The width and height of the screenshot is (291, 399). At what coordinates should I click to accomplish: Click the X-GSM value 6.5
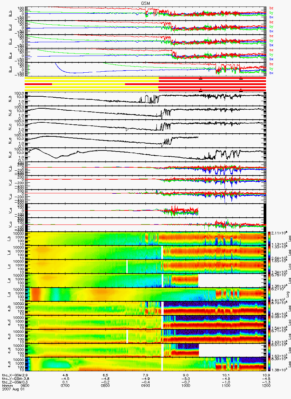pos(105,375)
